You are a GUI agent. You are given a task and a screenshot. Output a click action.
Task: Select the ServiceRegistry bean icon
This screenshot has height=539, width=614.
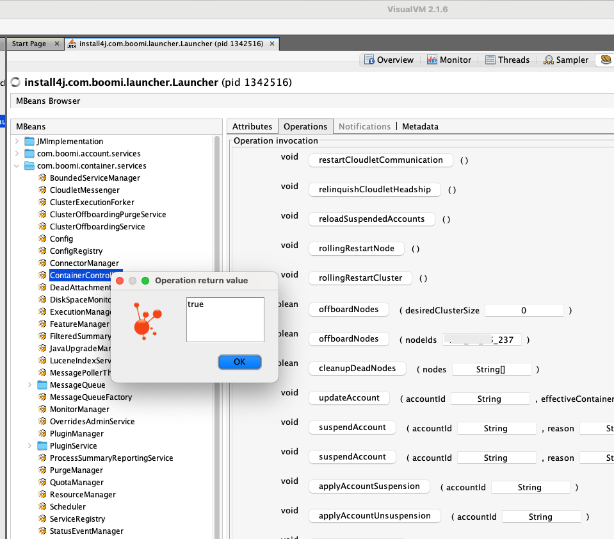click(x=43, y=518)
